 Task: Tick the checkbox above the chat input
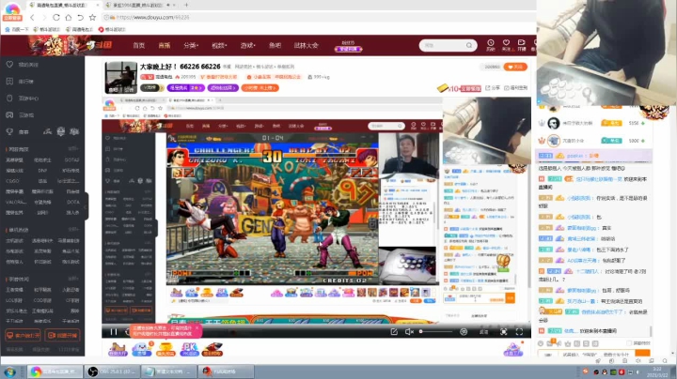[629, 343]
